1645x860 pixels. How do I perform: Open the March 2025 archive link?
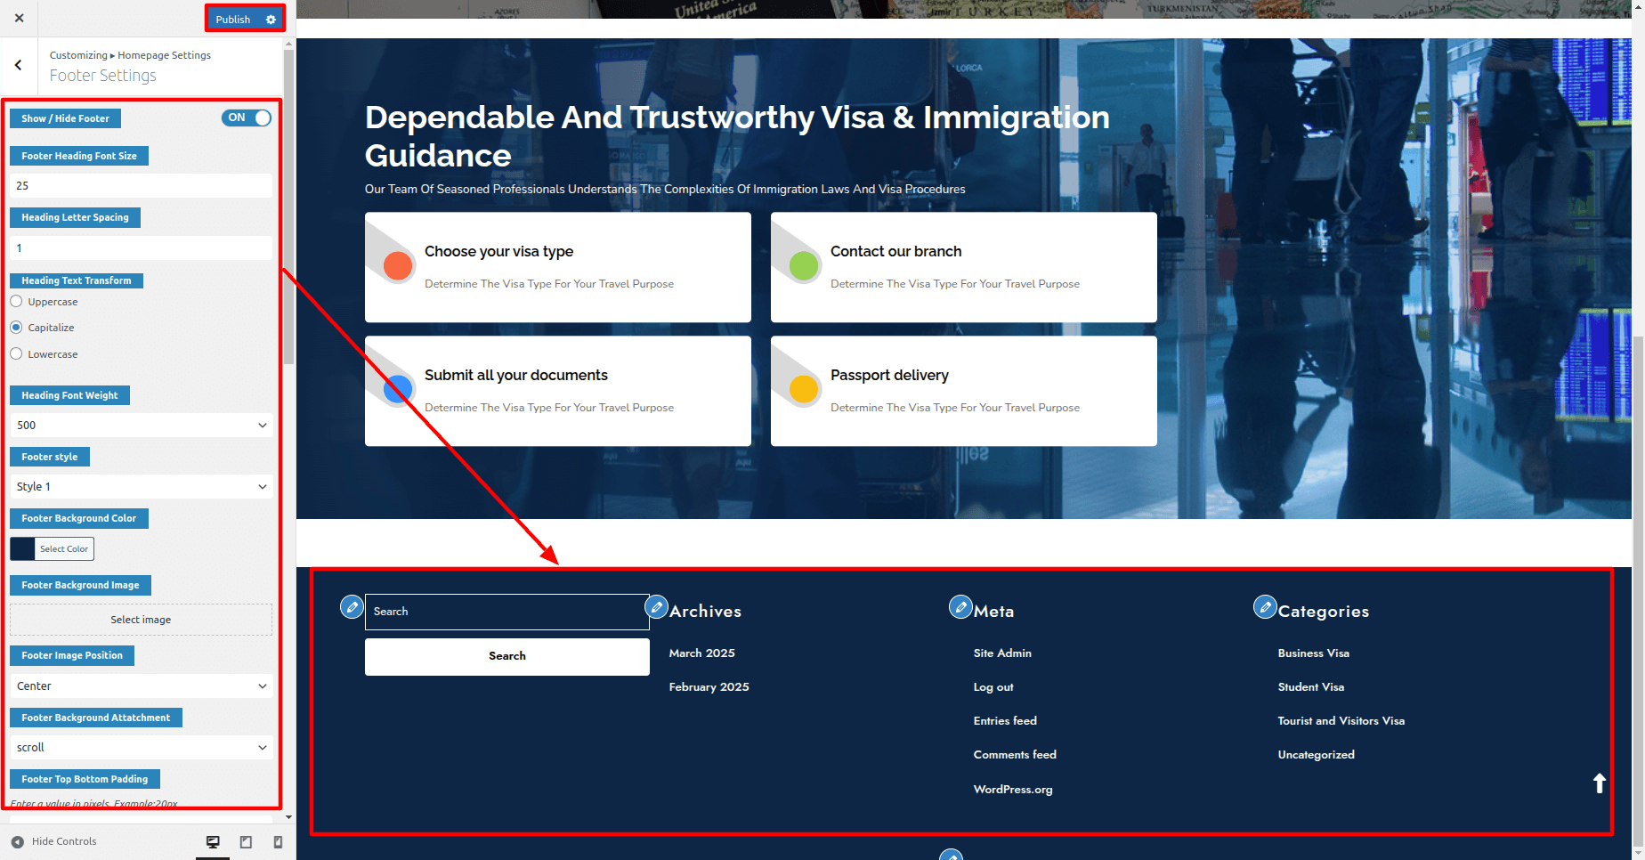pyautogui.click(x=701, y=653)
